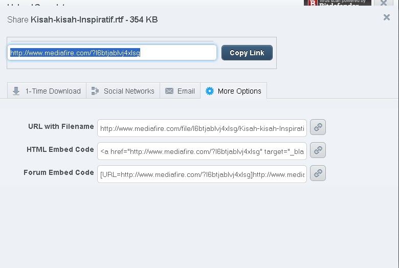
Task: Open the 1-Time Download tab
Action: point(47,91)
